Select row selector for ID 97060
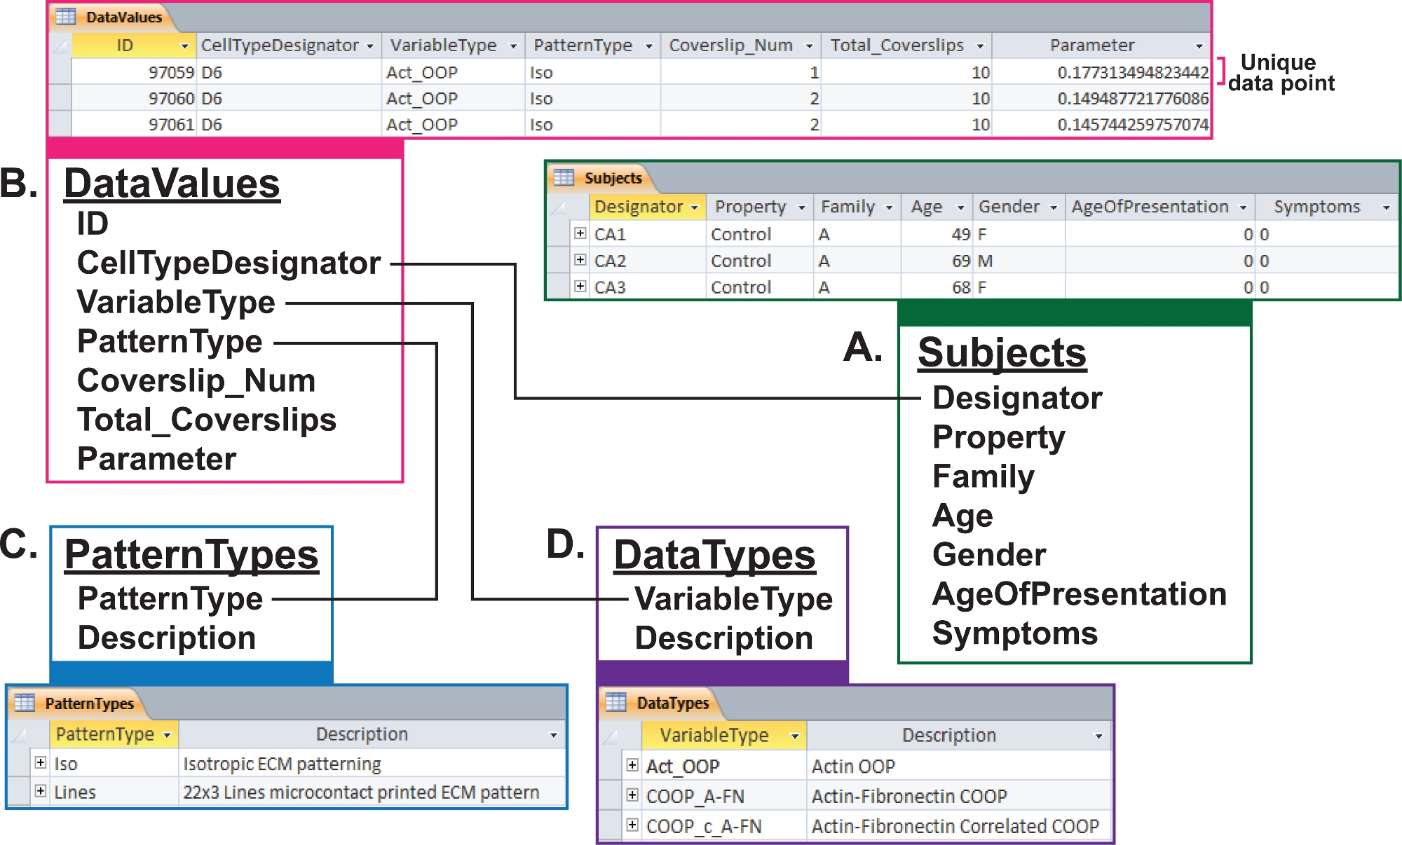1402x845 pixels. pos(60,98)
